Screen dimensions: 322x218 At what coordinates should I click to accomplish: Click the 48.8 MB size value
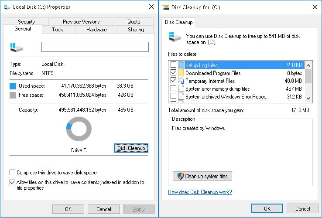pos(293,81)
